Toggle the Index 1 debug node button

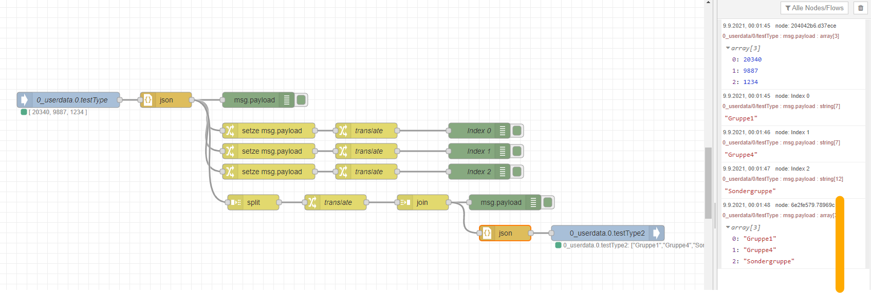point(517,151)
